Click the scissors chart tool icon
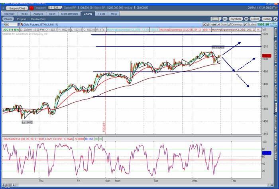Screen dimensions: 279x189 click(x=204, y=25)
